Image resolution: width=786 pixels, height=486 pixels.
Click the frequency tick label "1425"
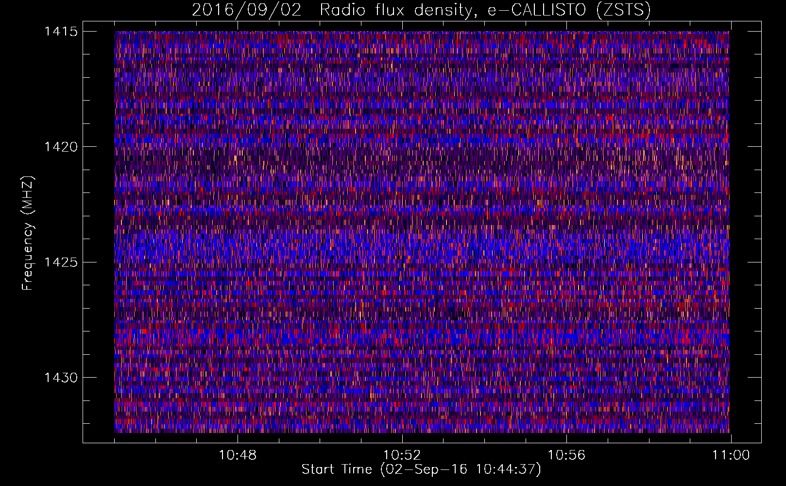click(61, 262)
